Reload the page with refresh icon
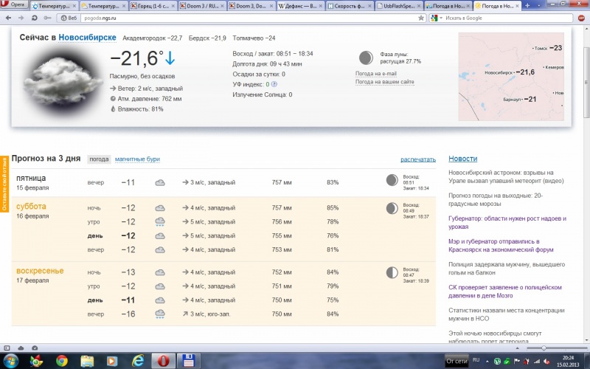This screenshot has height=369, width=590. coord(34,18)
